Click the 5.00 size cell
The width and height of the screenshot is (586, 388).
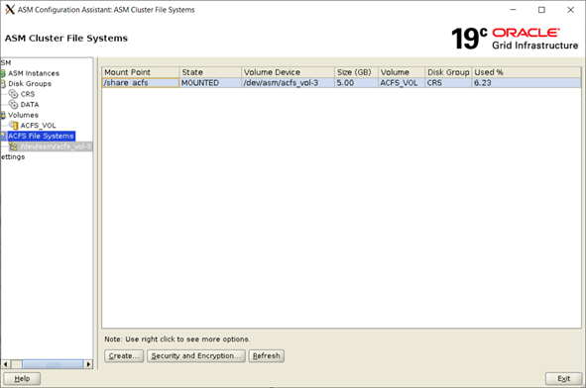(x=357, y=83)
